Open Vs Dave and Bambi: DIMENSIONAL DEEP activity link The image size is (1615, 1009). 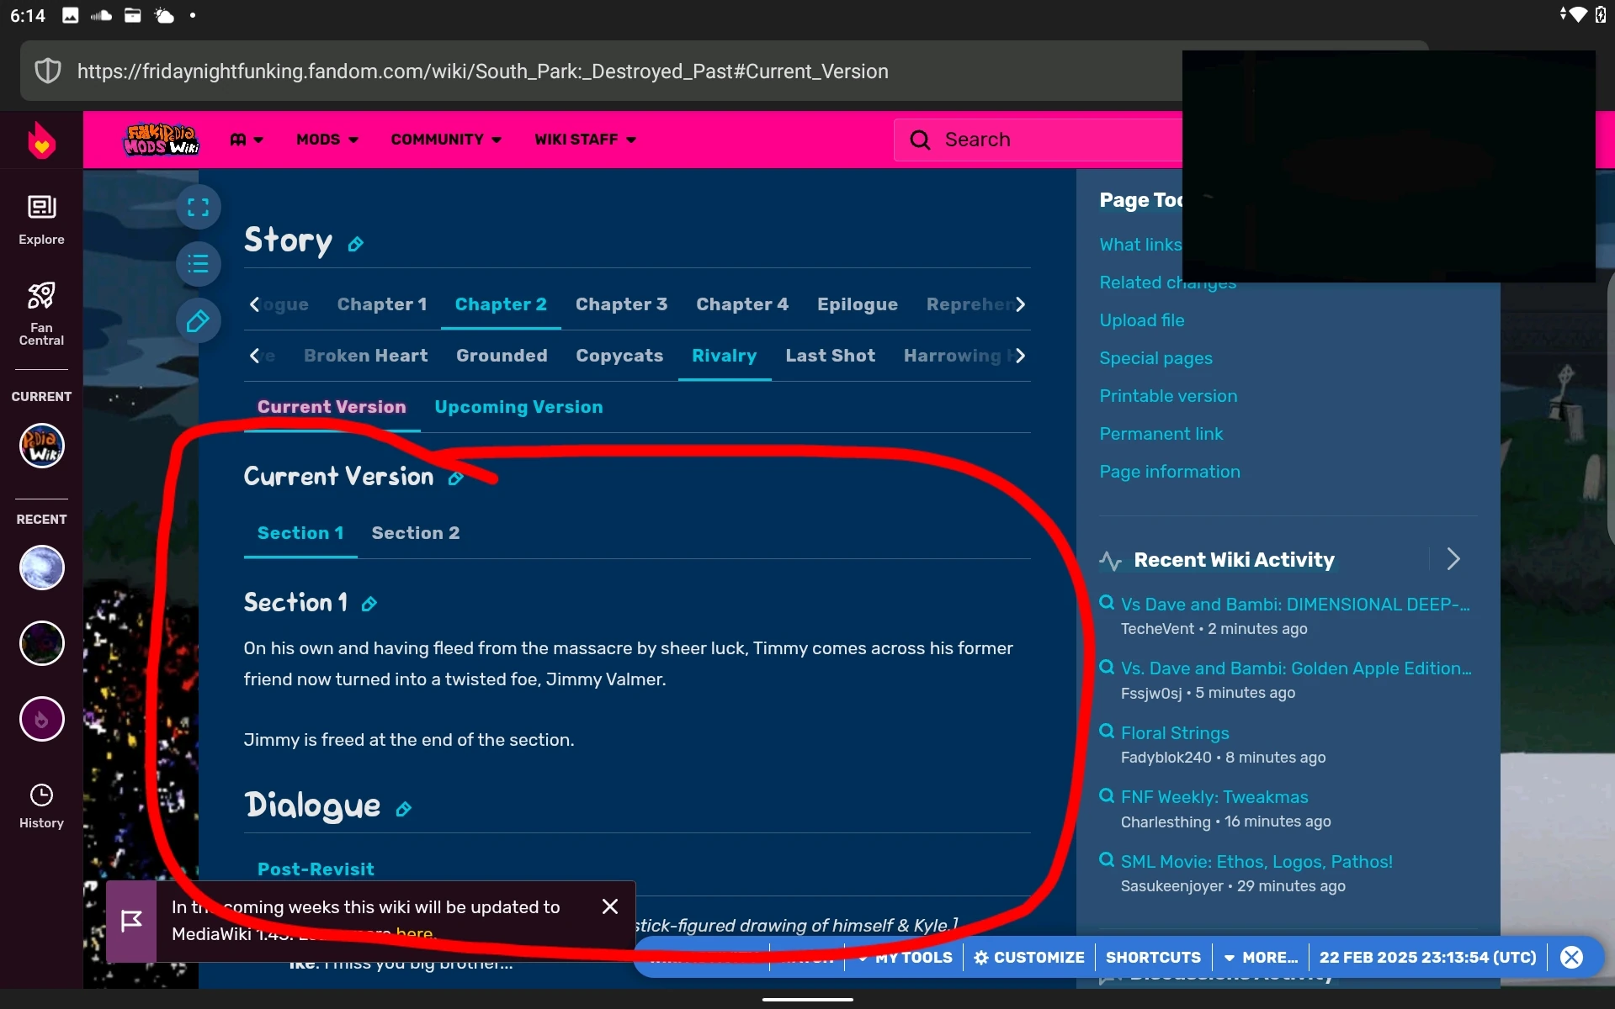pos(1295,605)
